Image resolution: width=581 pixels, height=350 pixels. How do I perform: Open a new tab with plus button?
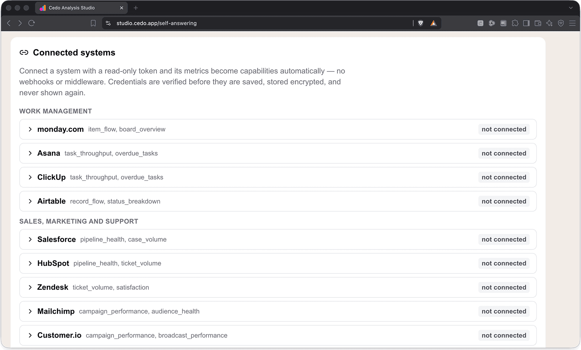(136, 8)
